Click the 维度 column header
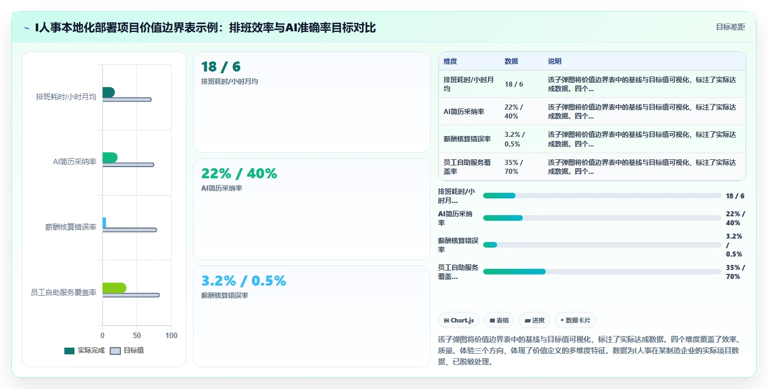 point(450,61)
